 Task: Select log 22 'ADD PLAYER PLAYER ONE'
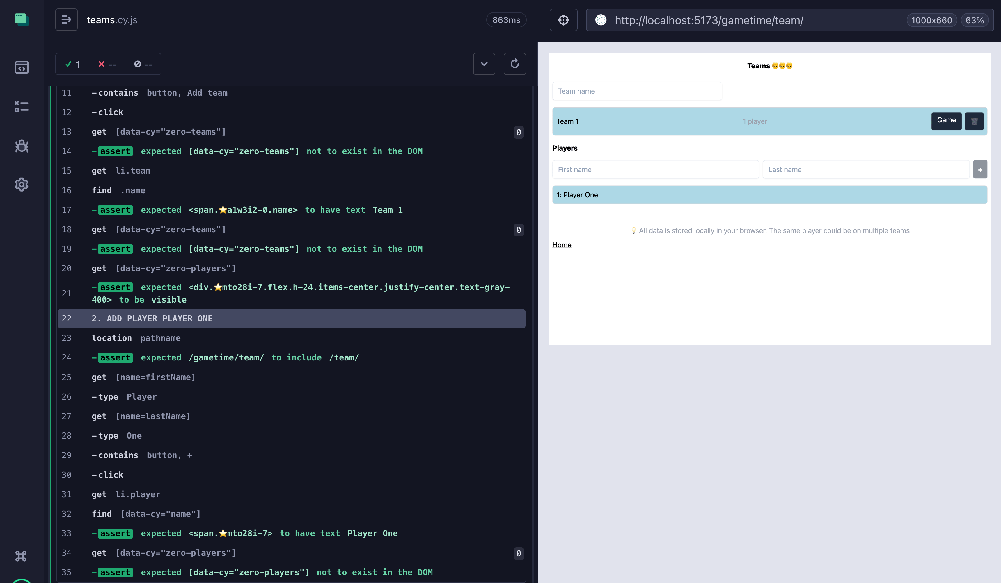[x=292, y=319]
